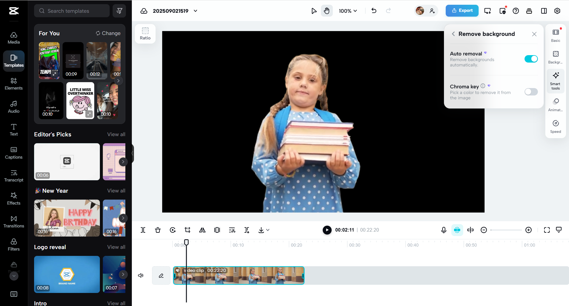This screenshot has height=306, width=569.
Task: Delete the selected clip
Action: tap(158, 230)
